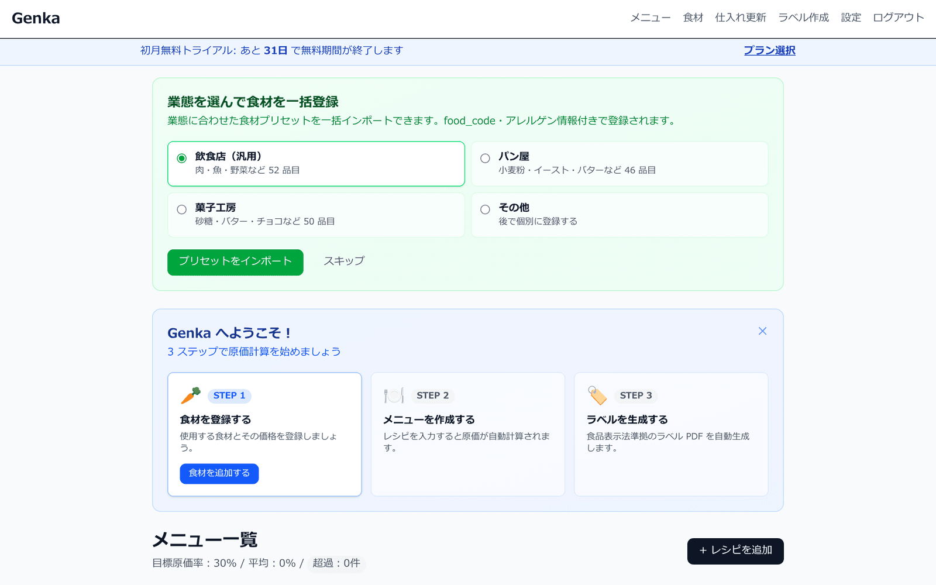This screenshot has height=585, width=936.
Task: Click the label tag icon on STEP 3
Action: pos(597,395)
